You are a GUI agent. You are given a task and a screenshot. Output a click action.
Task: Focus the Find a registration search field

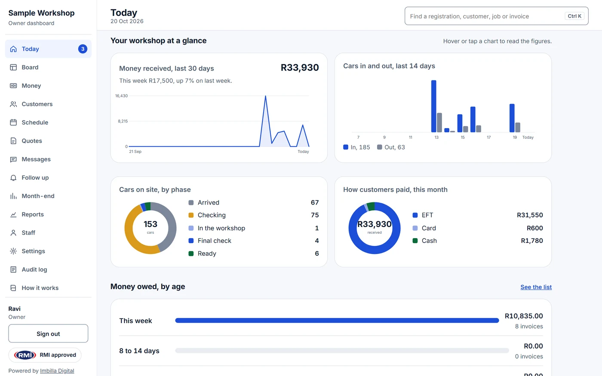click(496, 16)
